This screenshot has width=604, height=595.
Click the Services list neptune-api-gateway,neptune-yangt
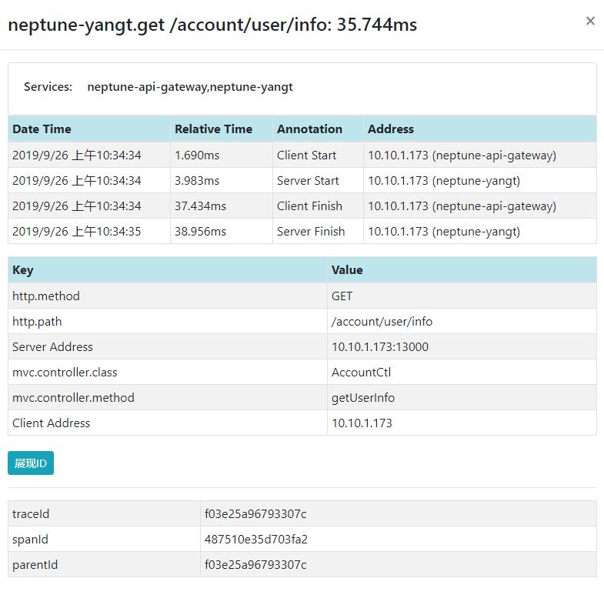190,87
